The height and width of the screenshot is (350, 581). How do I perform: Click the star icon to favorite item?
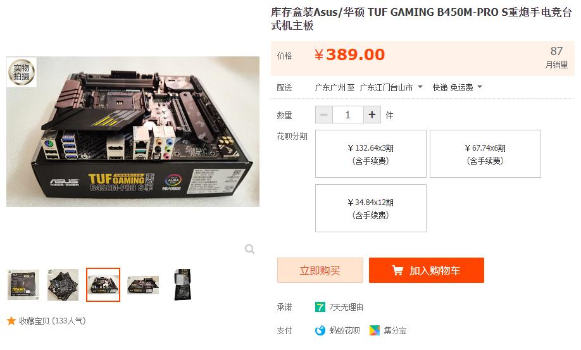[11, 321]
